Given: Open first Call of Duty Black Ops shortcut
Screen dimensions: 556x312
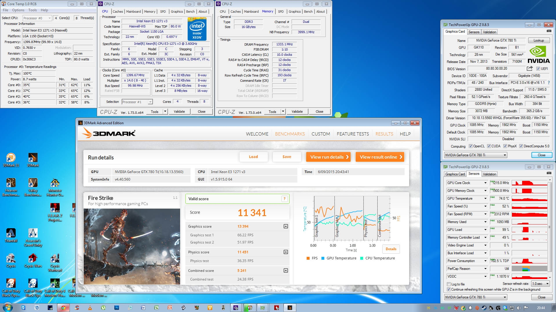Looking at the screenshot, I should pos(11,288).
